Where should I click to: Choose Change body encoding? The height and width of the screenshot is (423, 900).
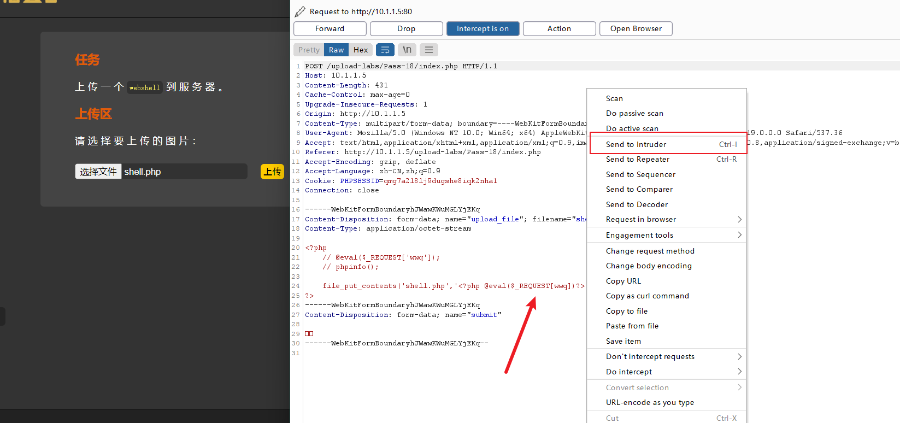pos(667,266)
